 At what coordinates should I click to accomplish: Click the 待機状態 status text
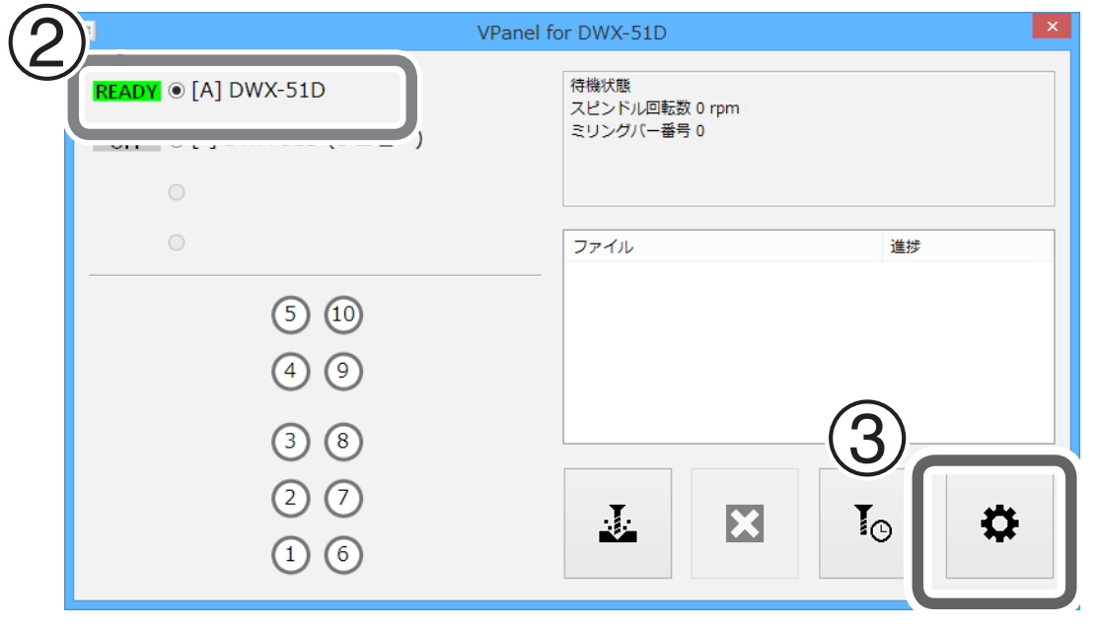click(600, 86)
